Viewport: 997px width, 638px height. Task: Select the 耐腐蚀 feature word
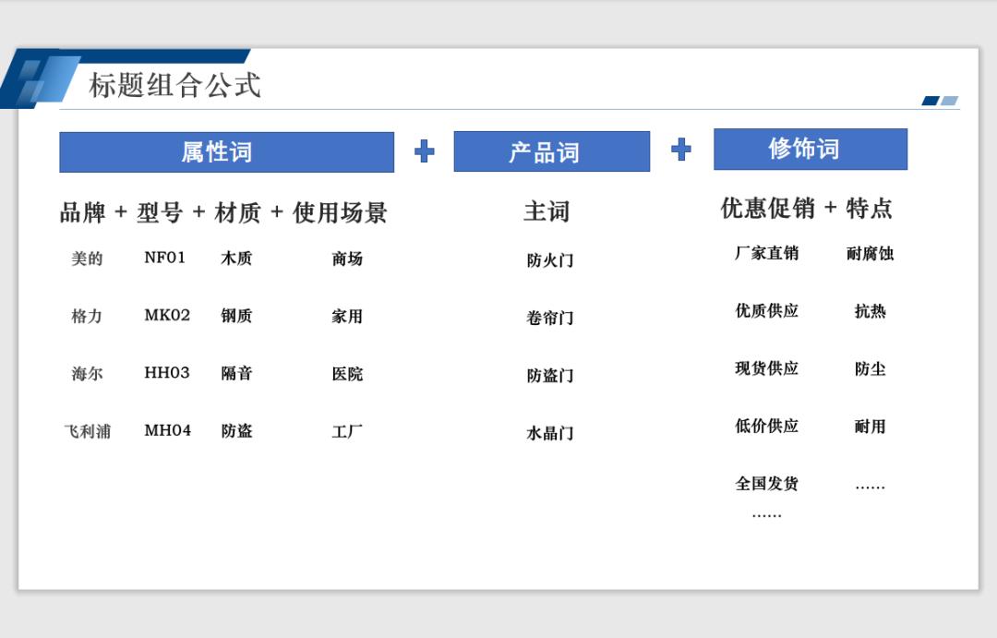click(869, 254)
